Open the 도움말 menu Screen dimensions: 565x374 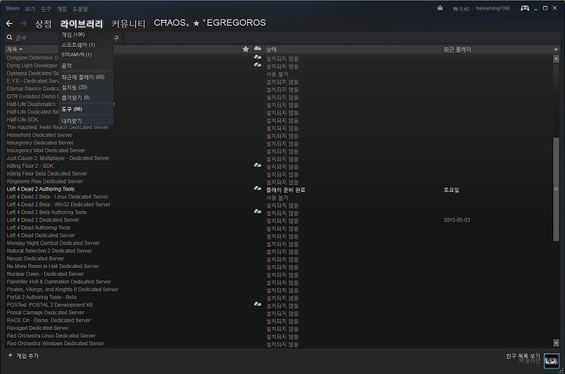(80, 9)
